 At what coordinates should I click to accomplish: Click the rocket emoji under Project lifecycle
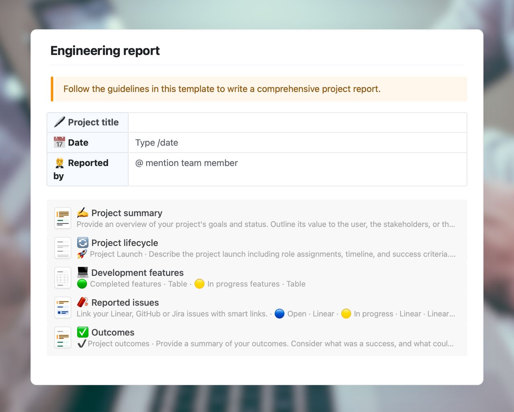pyautogui.click(x=82, y=254)
